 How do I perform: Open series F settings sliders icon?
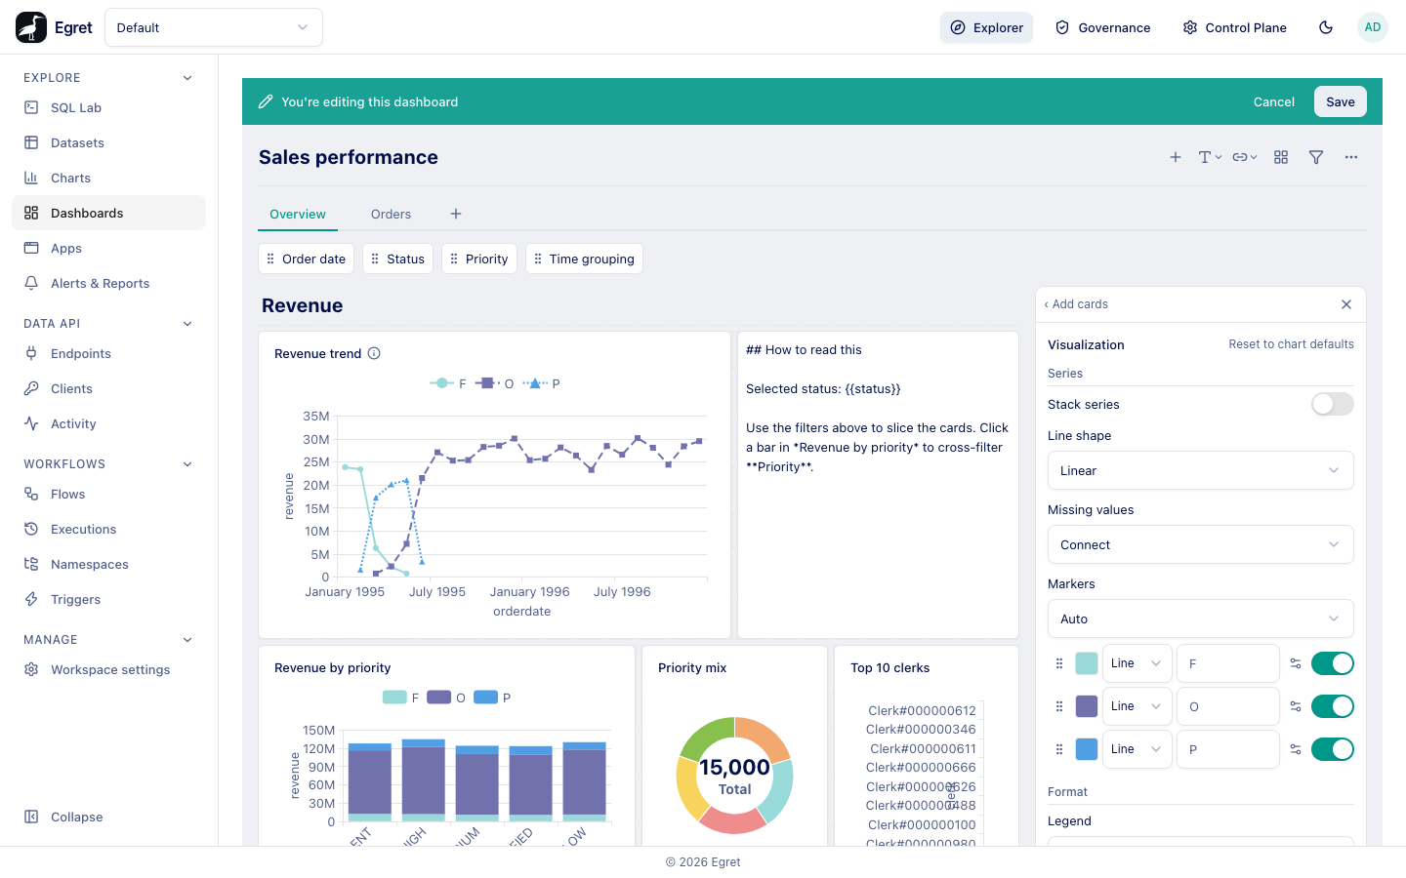click(x=1296, y=663)
